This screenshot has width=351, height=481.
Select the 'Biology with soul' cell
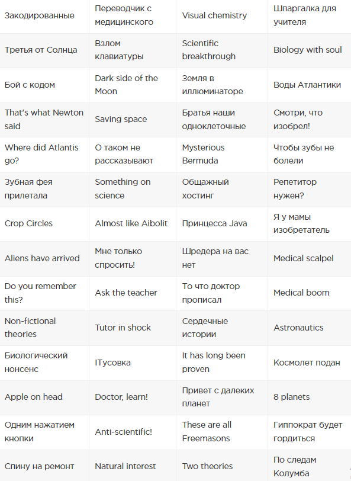click(x=310, y=50)
